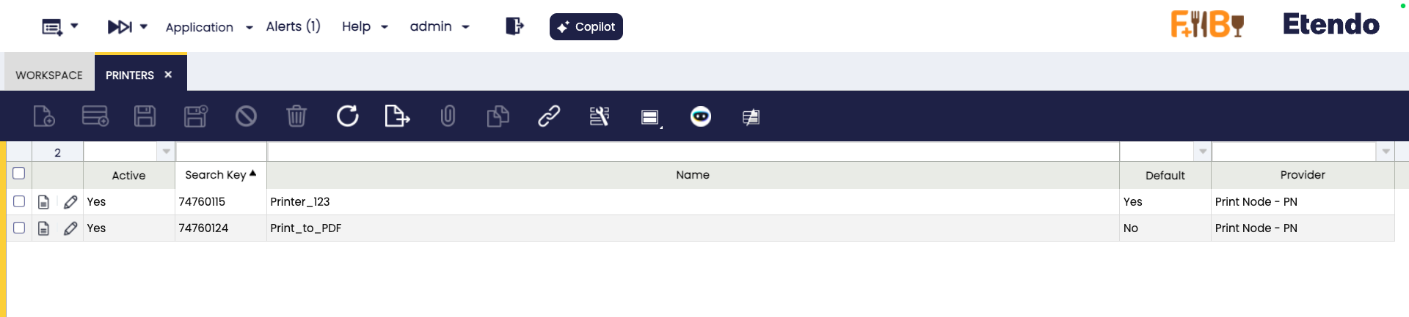1409x317 pixels.
Task: Click the Copilot button
Action: pos(586,27)
